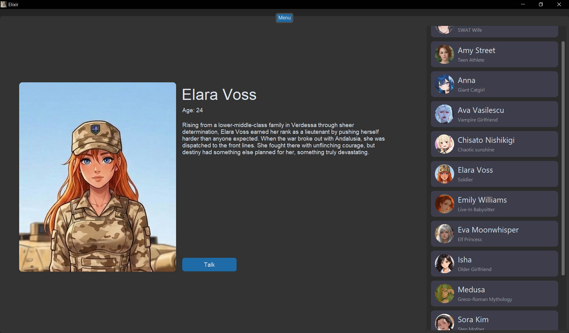This screenshot has height=333, width=569.
Task: Select Amy Street's avatar
Action: pyautogui.click(x=444, y=54)
